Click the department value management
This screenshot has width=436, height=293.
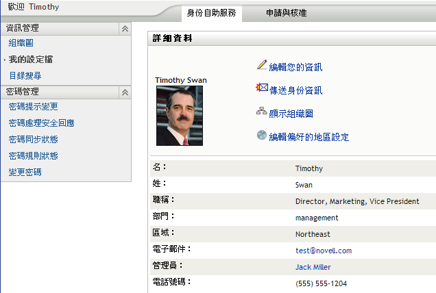click(317, 218)
